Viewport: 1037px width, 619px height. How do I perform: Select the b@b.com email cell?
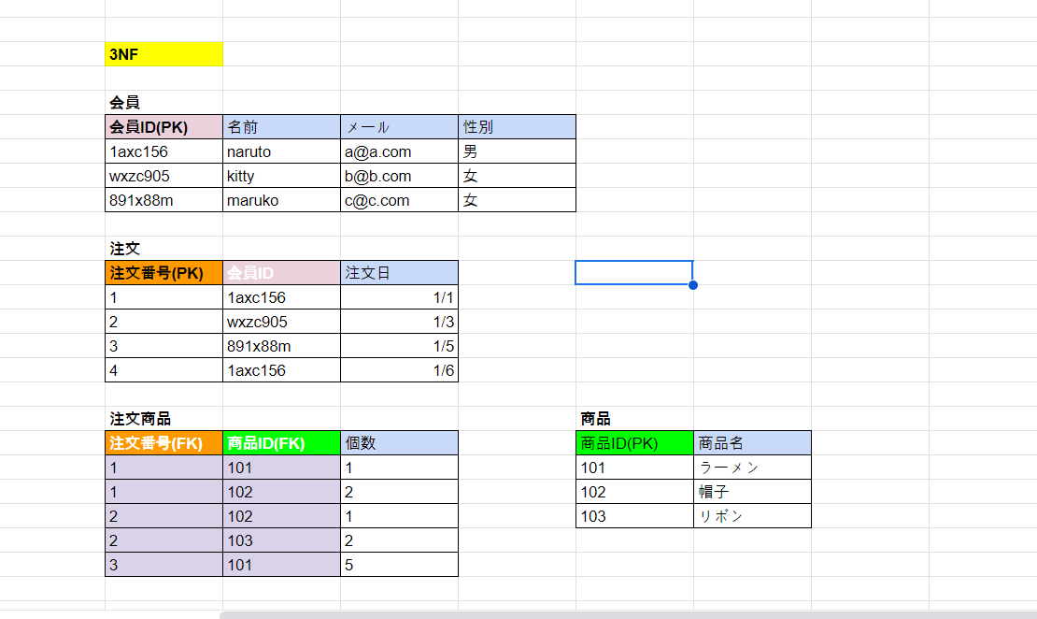[400, 176]
